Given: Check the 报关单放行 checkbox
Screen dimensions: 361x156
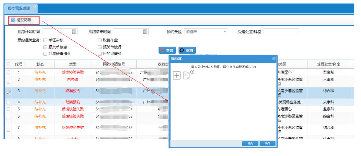Looking at the screenshot, I should tap(100, 47).
